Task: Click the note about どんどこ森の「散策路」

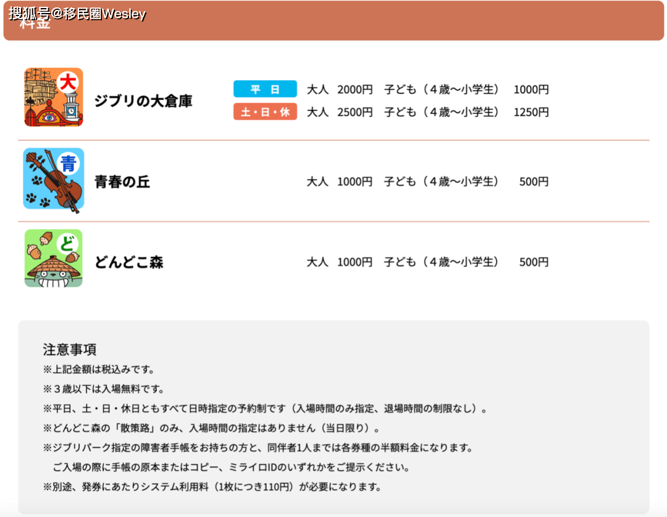Action: pyautogui.click(x=212, y=428)
